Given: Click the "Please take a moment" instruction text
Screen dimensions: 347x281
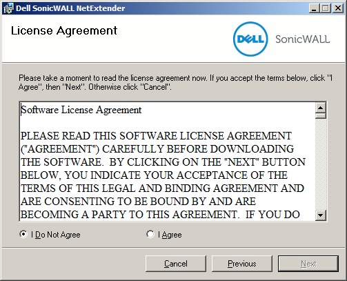Looking at the screenshot, I should point(175,82).
